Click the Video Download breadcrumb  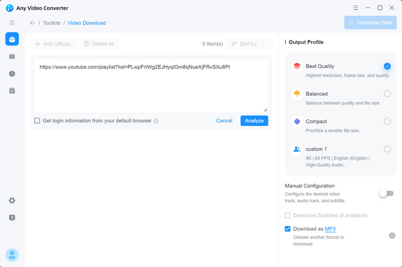click(x=86, y=23)
